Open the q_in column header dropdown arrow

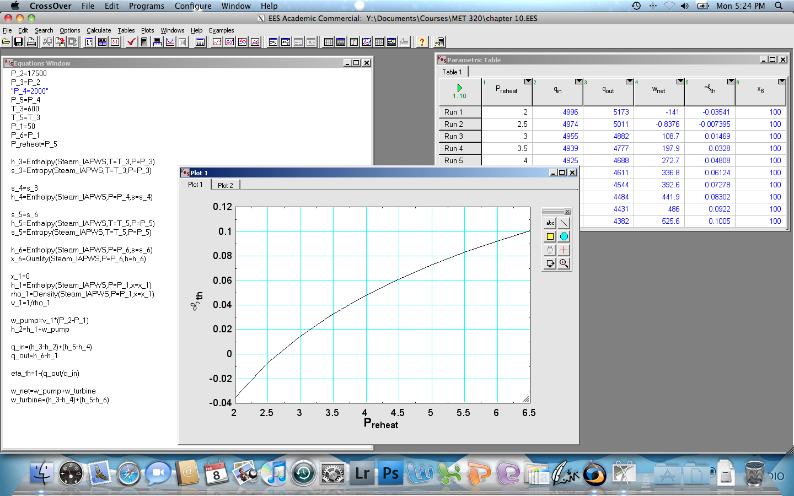pyautogui.click(x=578, y=82)
